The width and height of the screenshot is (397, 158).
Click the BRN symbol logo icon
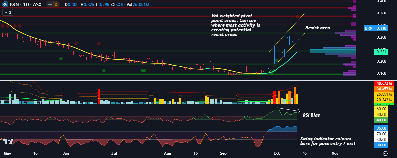[4, 5]
